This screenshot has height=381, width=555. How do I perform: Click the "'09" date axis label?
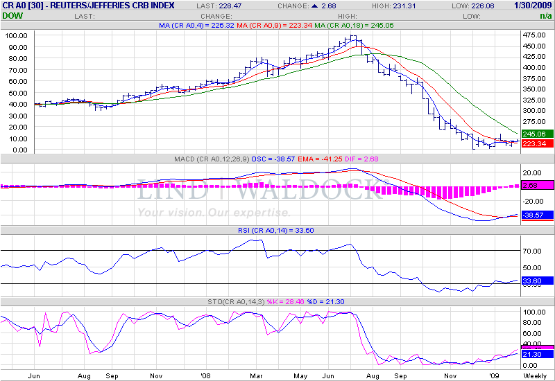pos(494,375)
